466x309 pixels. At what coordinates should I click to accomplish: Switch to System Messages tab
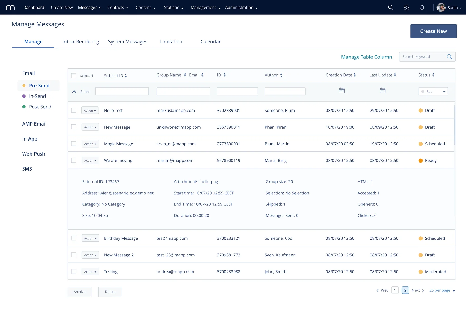128,42
